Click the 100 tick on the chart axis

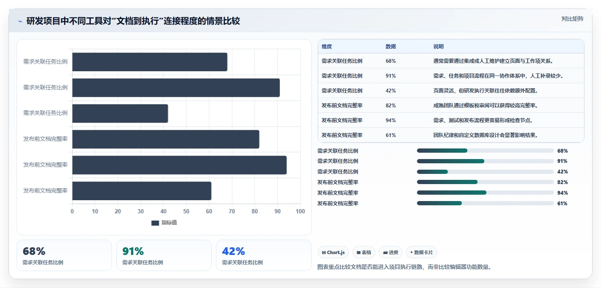tap(300, 211)
